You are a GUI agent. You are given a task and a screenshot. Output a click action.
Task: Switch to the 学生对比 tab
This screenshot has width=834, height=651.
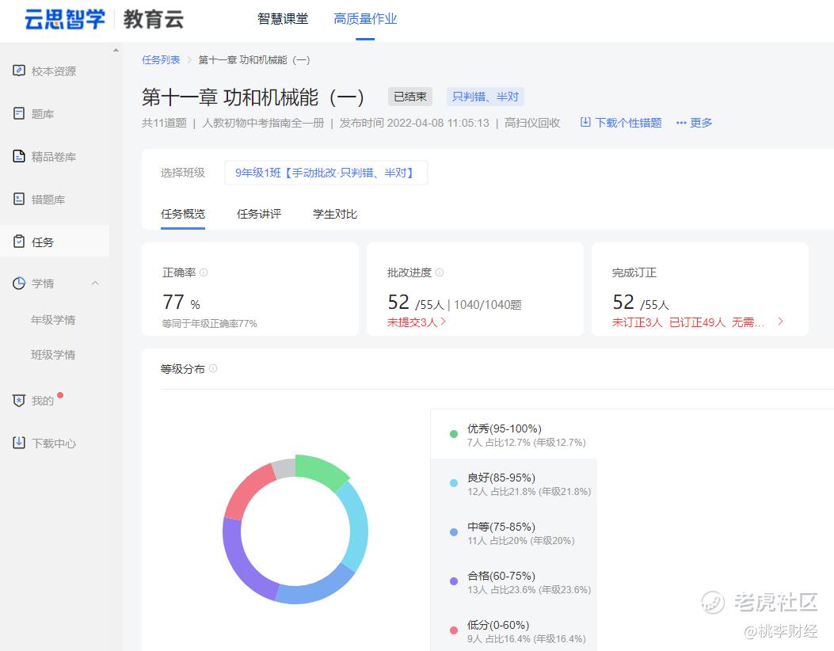(335, 214)
